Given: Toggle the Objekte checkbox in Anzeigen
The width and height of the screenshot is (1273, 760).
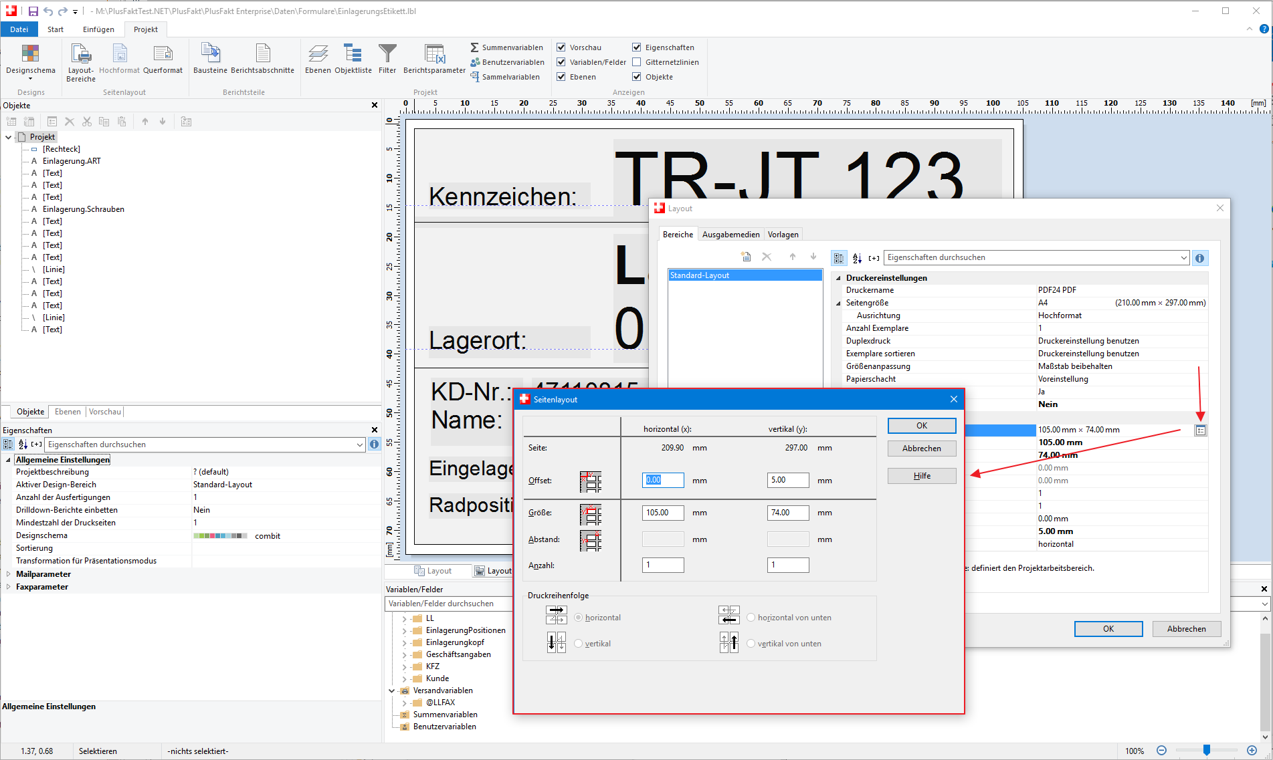Looking at the screenshot, I should pyautogui.click(x=637, y=77).
